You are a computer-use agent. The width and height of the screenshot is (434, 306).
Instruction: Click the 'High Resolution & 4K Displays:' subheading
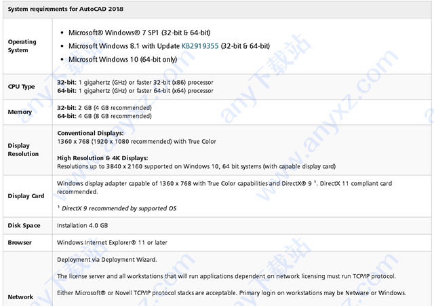pyautogui.click(x=102, y=158)
